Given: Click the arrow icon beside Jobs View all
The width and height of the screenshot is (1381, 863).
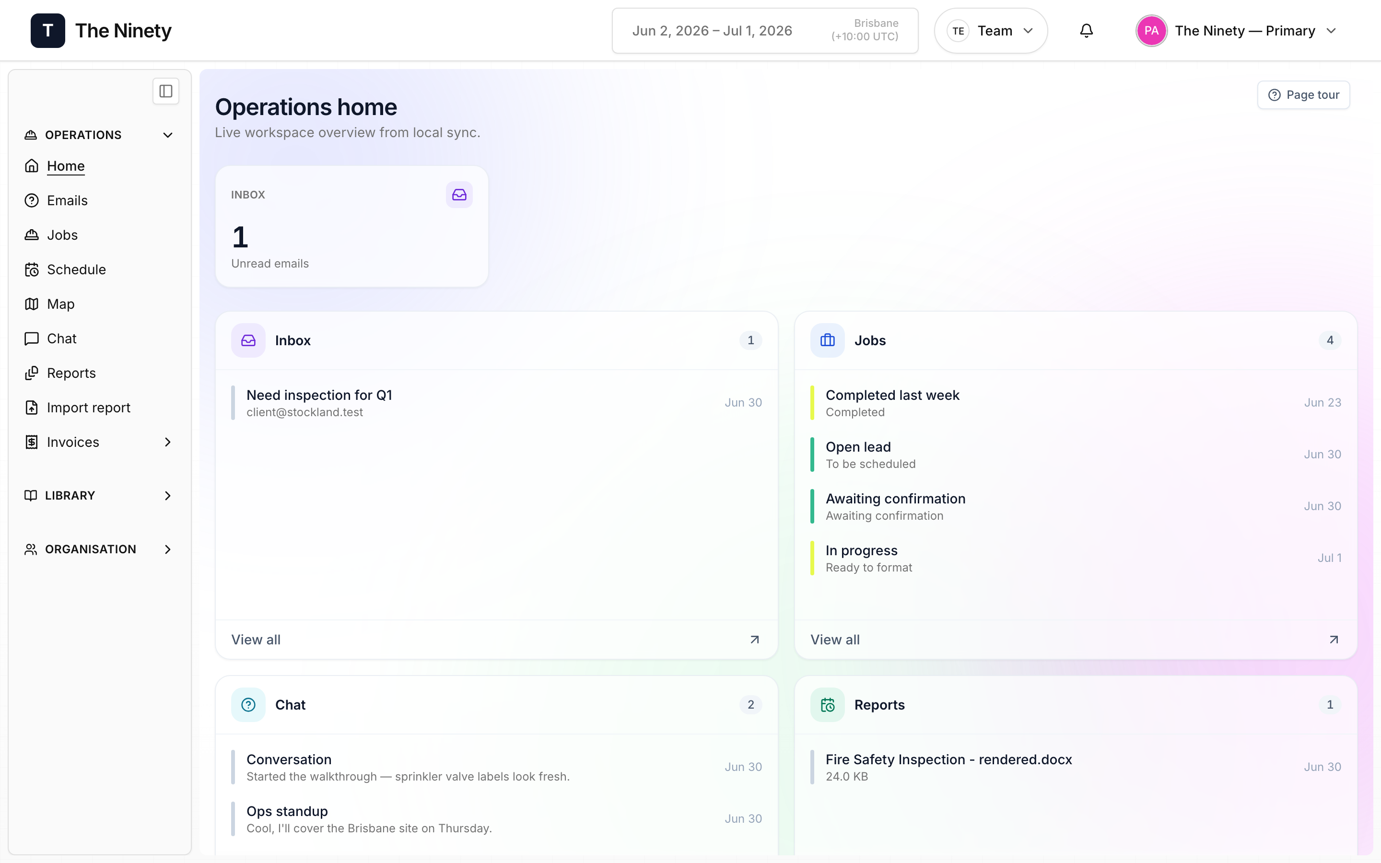Looking at the screenshot, I should pos(1334,640).
